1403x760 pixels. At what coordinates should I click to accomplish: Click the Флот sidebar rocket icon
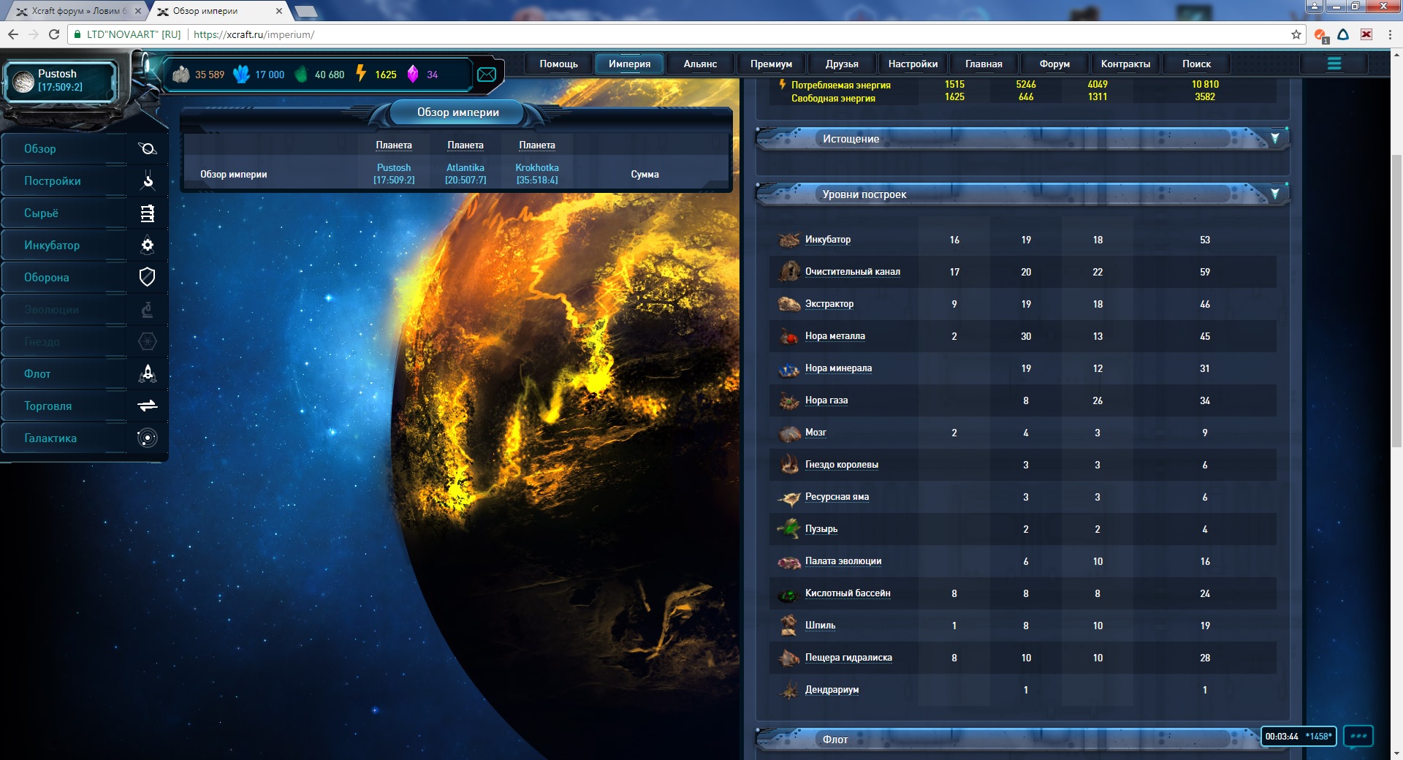tap(147, 373)
